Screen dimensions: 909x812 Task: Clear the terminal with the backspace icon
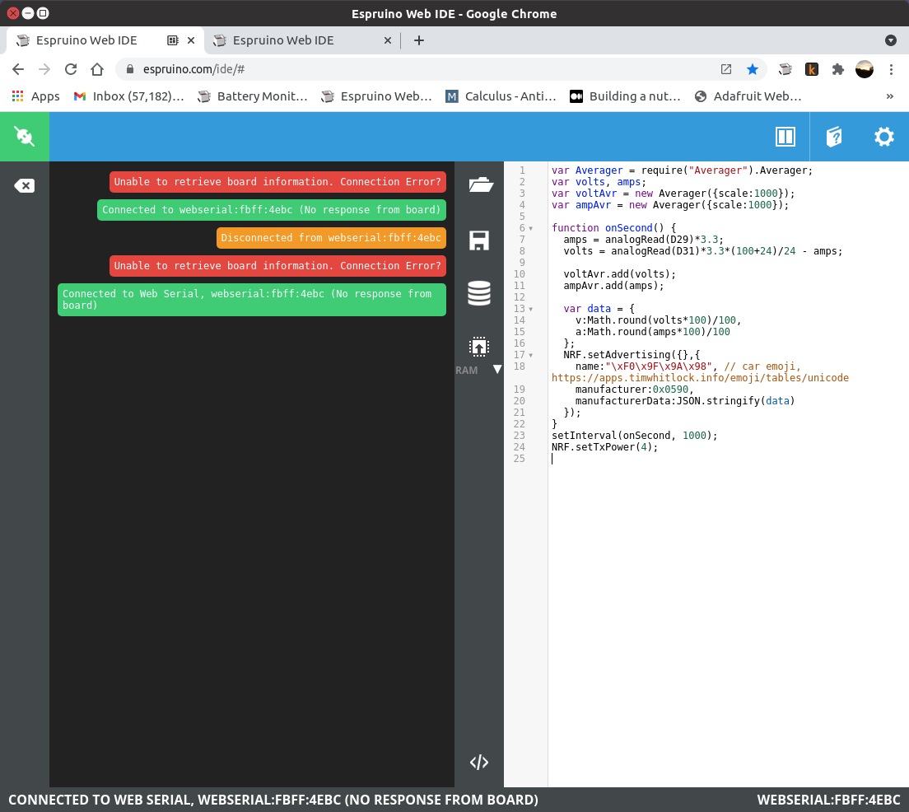point(25,185)
